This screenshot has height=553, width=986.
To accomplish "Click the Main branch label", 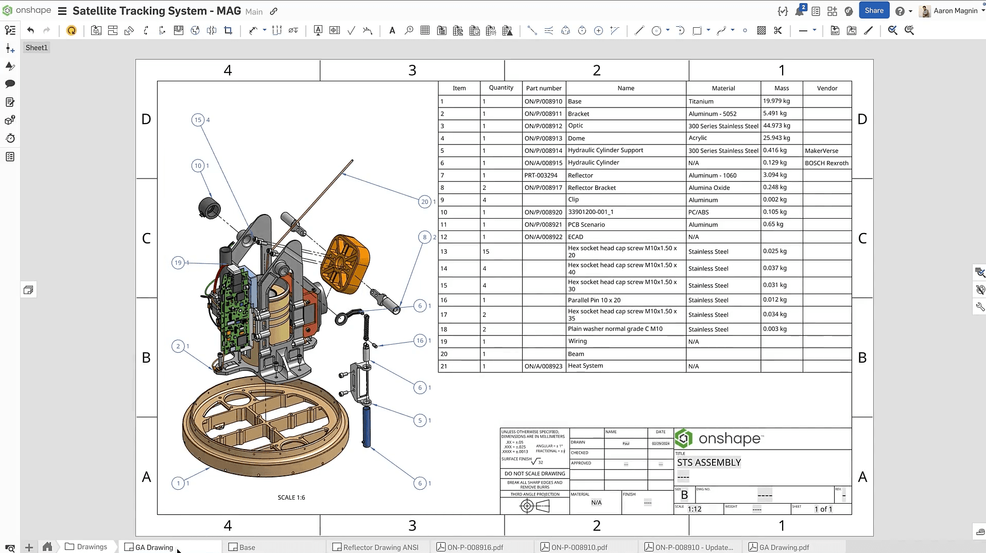I will coord(254,11).
